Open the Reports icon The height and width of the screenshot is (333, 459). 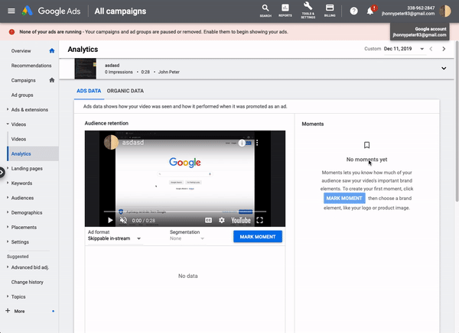[x=285, y=10]
